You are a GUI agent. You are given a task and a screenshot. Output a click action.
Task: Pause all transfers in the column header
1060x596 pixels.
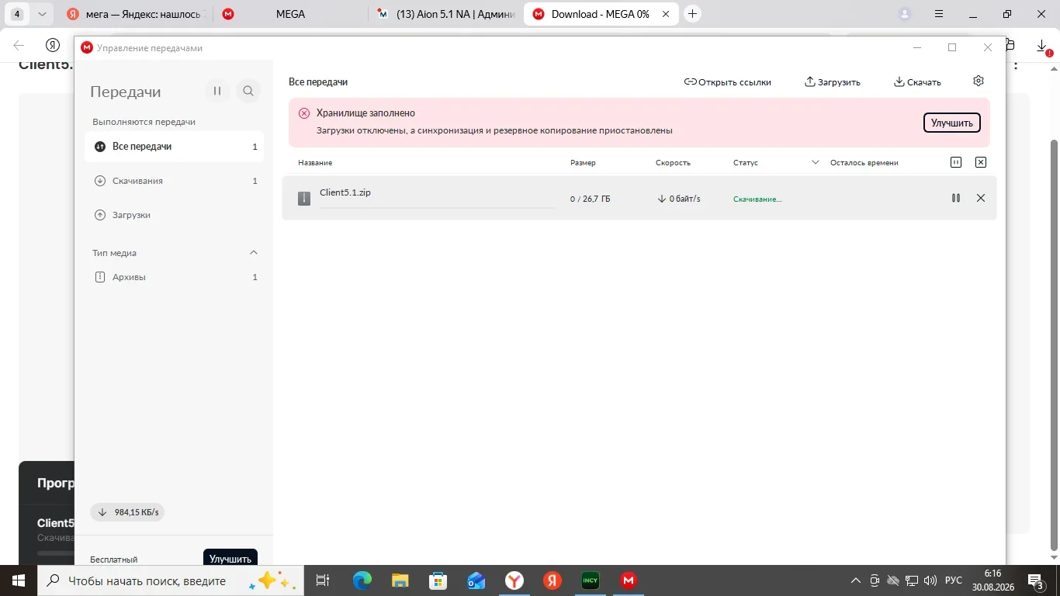pyautogui.click(x=956, y=162)
